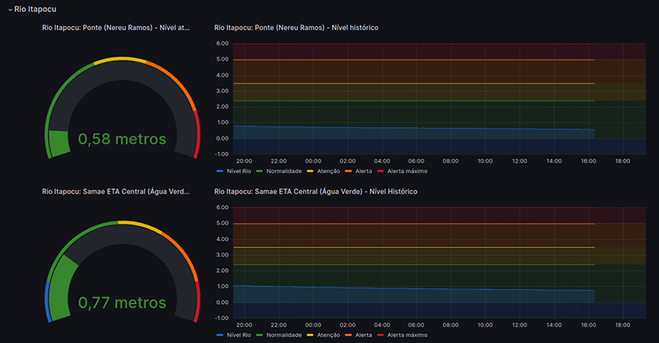
Task: Open Ponte (Nereu Ramos) Nível histórico panel title menu
Action: [x=297, y=28]
